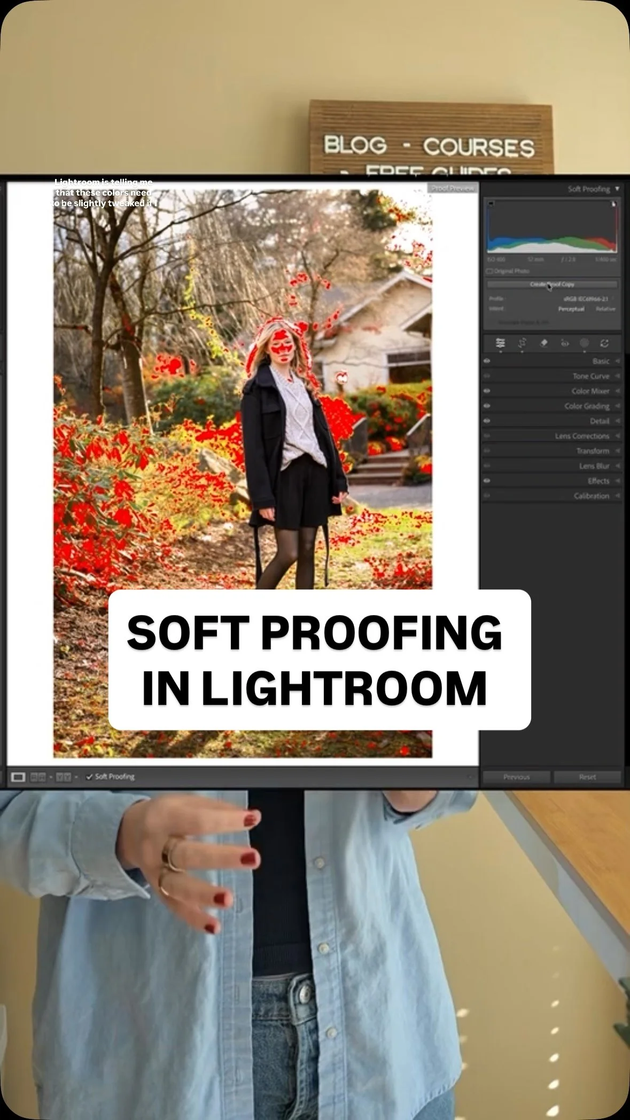The height and width of the screenshot is (1120, 630).
Task: Click the Reset button
Action: [587, 777]
